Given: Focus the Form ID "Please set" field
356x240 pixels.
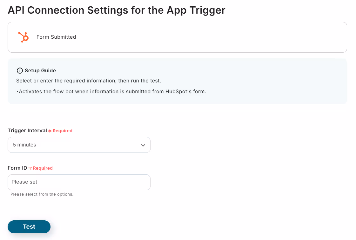Looking at the screenshot, I should click(79, 182).
